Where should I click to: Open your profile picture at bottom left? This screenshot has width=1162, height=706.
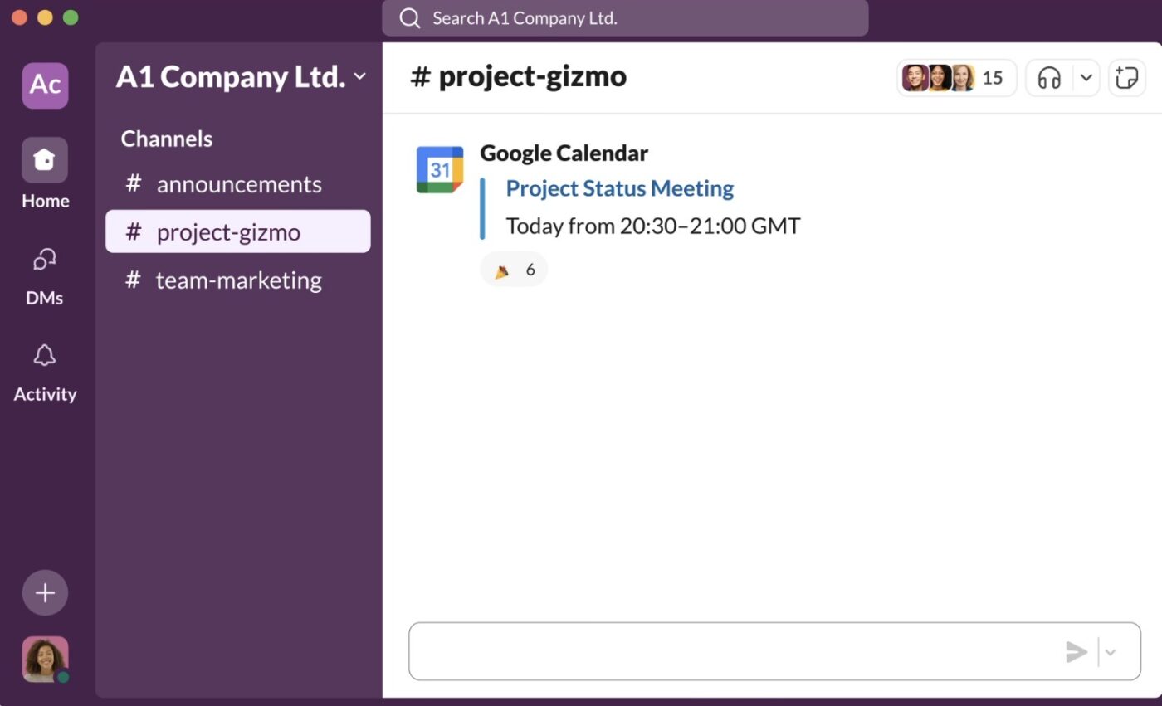(x=44, y=659)
